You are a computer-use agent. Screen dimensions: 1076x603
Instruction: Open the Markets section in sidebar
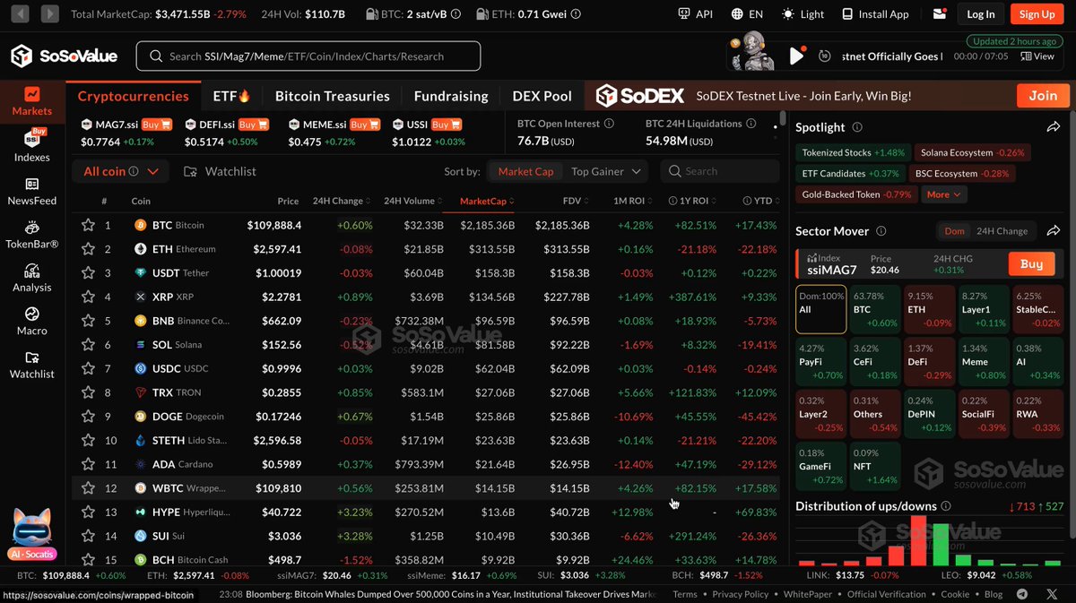tap(32, 102)
